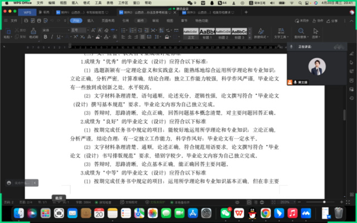
Task: Click the vertical document scrollbar
Action: (344, 115)
